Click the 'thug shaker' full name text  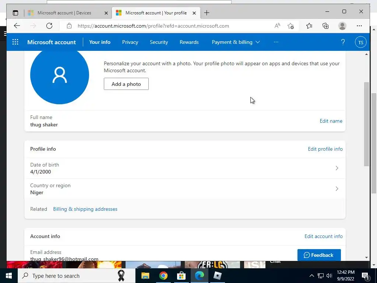pyautogui.click(x=44, y=125)
